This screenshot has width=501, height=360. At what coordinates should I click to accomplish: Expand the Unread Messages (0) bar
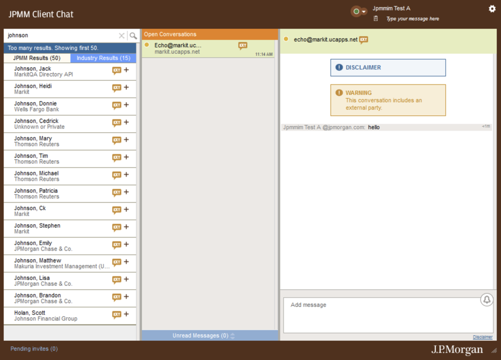click(x=210, y=336)
